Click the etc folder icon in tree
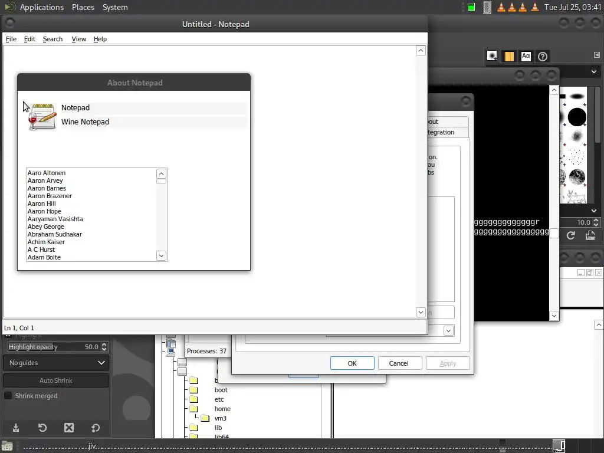The width and height of the screenshot is (604, 453). [x=193, y=399]
